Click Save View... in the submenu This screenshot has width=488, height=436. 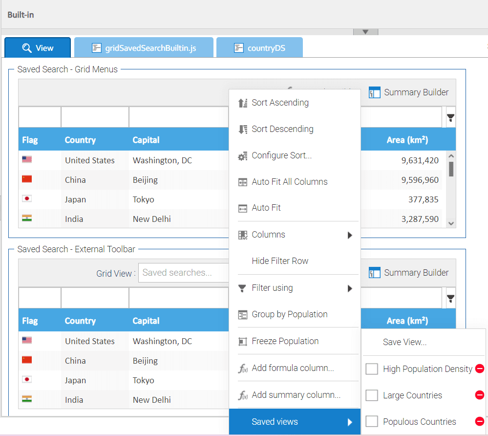(x=424, y=342)
